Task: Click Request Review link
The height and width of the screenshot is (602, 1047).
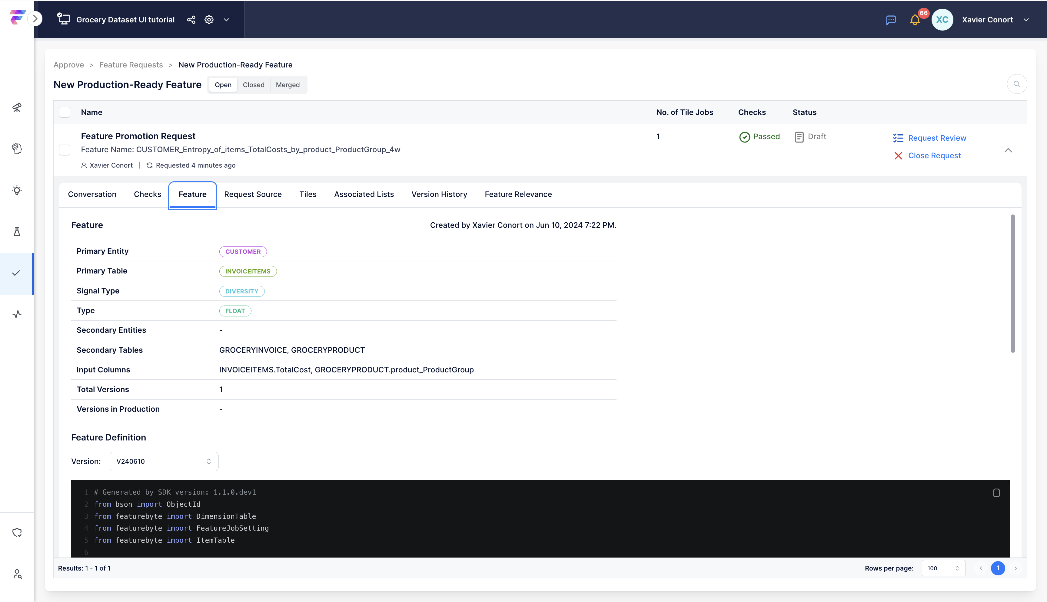Action: (x=937, y=138)
